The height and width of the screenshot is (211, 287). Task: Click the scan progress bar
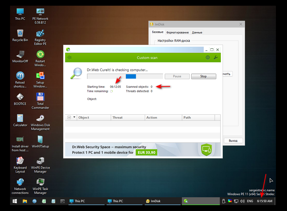[125, 76]
